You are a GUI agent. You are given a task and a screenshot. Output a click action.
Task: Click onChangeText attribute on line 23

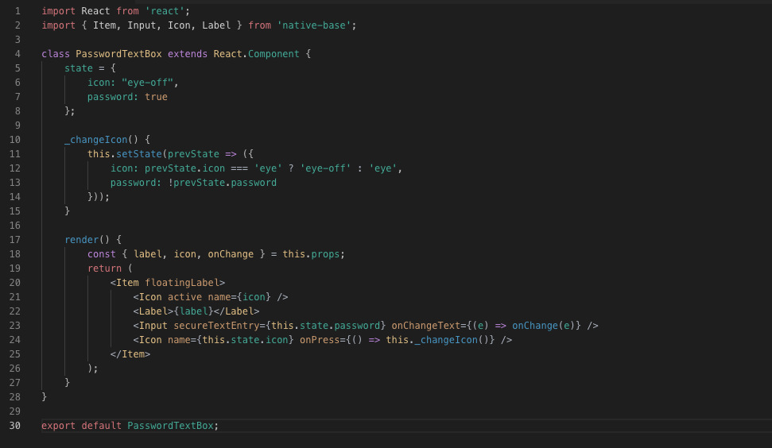[425, 326]
